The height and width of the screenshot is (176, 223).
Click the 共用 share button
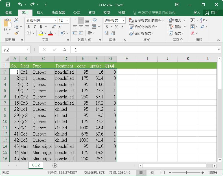pos(211,13)
